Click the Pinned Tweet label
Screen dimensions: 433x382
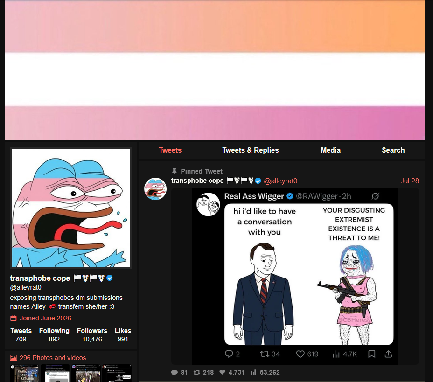(201, 171)
